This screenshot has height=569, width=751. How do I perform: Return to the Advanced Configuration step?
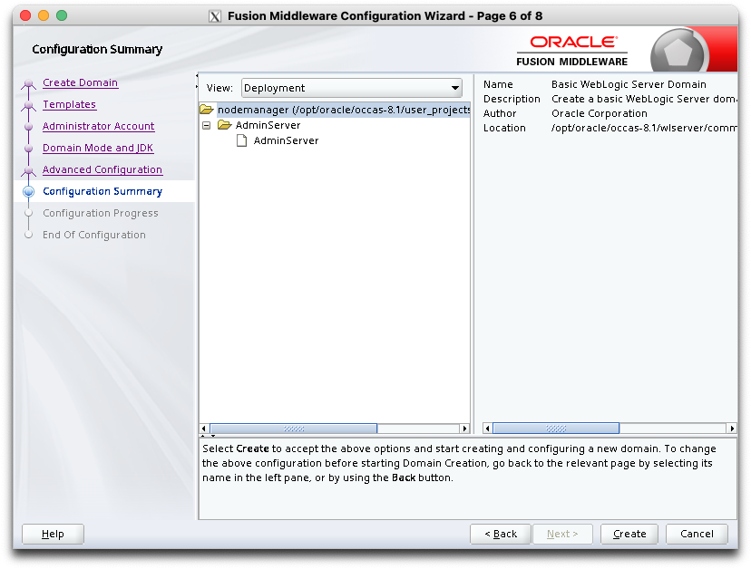pos(102,169)
